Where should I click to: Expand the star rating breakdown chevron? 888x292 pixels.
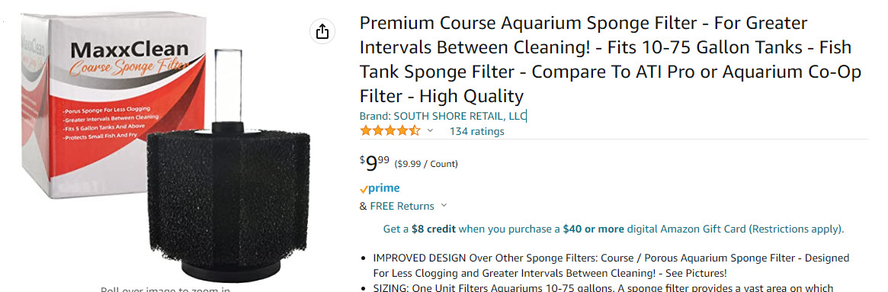[x=430, y=131]
